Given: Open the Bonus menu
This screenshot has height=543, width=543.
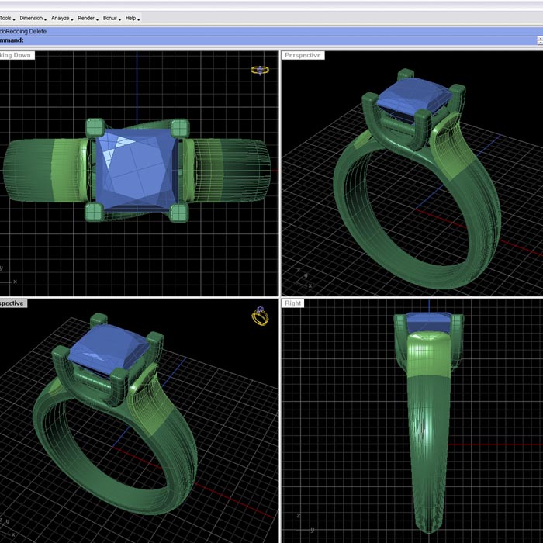Looking at the screenshot, I should pos(112,18).
